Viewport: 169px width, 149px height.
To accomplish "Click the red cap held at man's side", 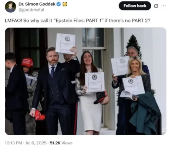I will pyautogui.click(x=40, y=115).
